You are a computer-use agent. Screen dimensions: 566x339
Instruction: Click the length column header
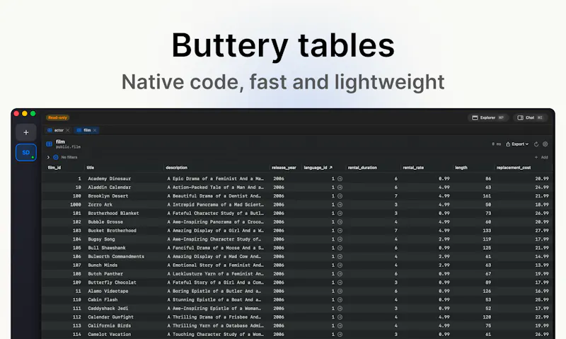click(x=461, y=168)
